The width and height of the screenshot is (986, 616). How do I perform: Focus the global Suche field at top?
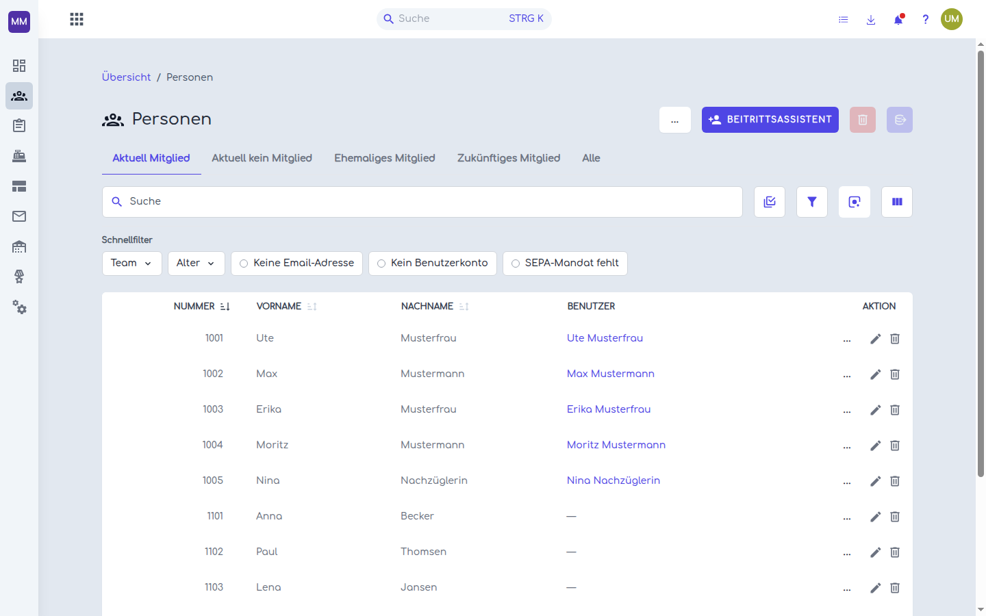(x=464, y=19)
